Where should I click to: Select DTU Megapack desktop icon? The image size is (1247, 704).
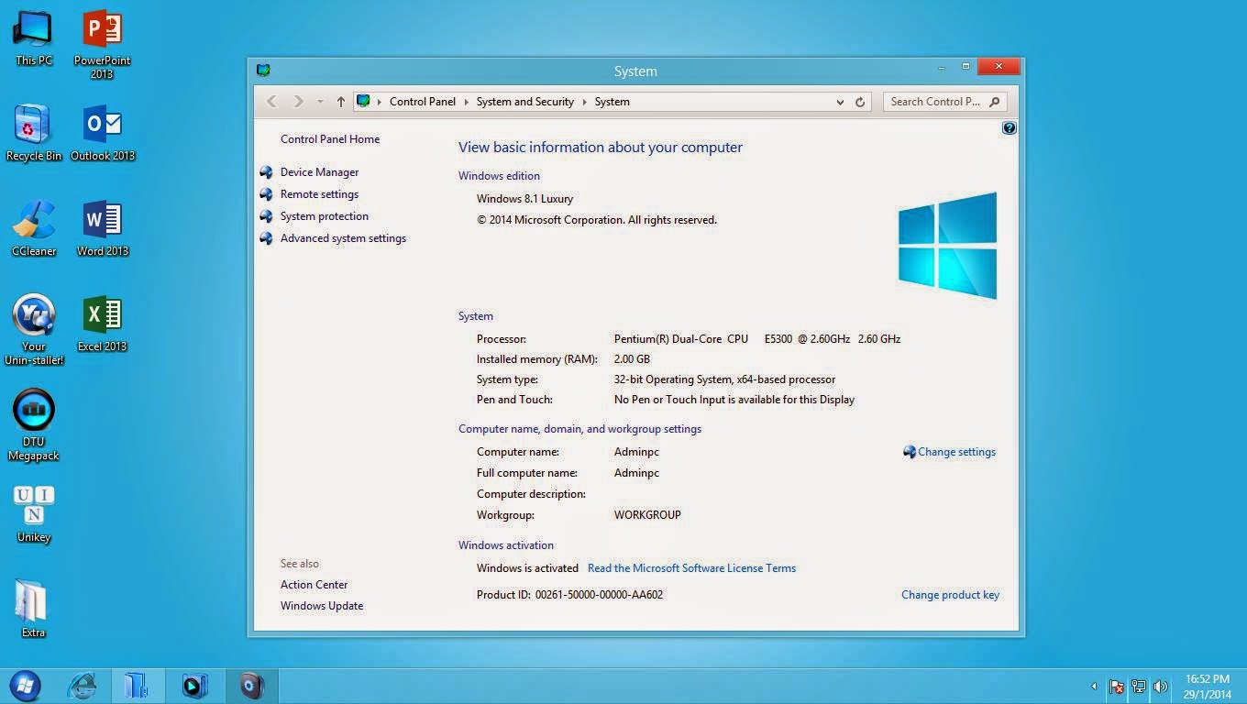tap(33, 425)
